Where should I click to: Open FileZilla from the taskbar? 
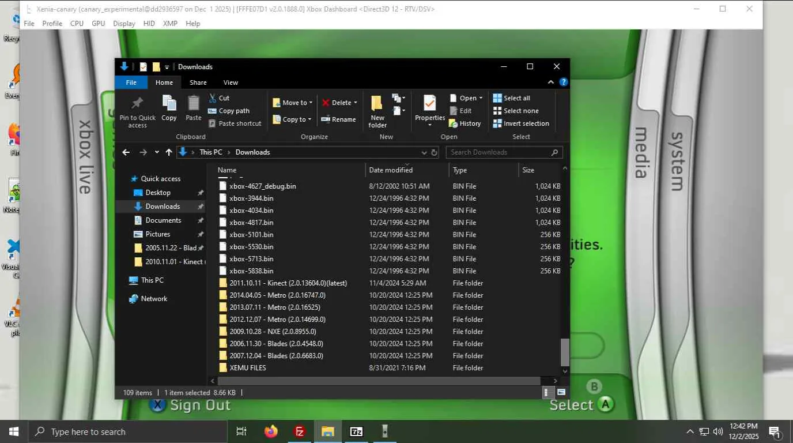point(300,431)
